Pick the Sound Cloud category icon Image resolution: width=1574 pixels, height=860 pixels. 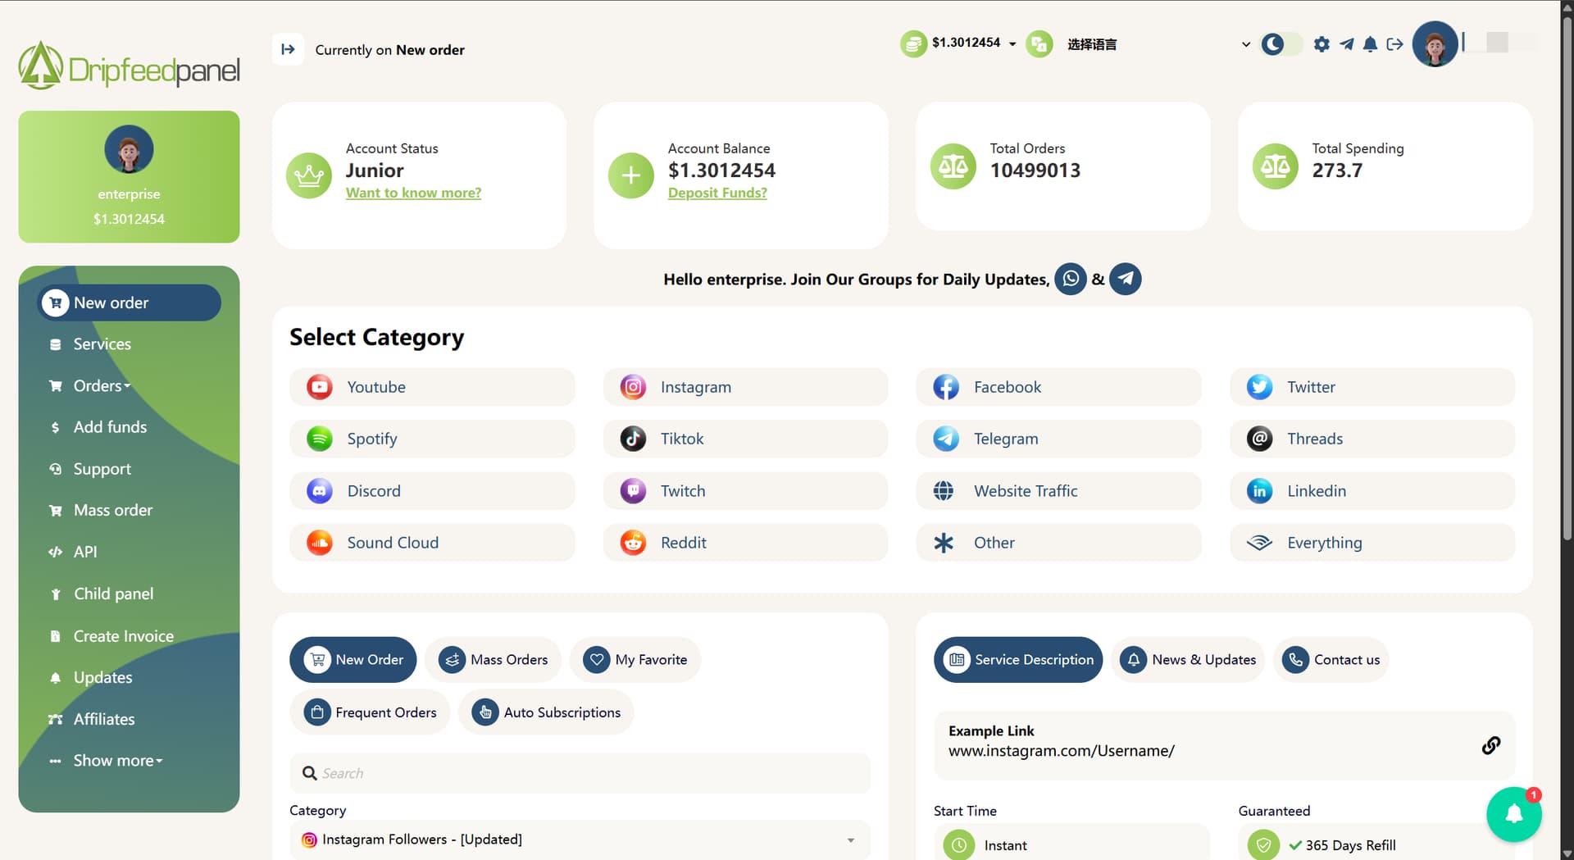point(320,543)
